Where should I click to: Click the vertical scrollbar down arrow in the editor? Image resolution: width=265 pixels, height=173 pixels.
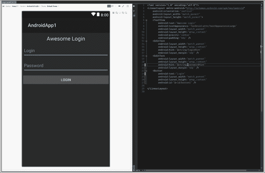[262, 168]
